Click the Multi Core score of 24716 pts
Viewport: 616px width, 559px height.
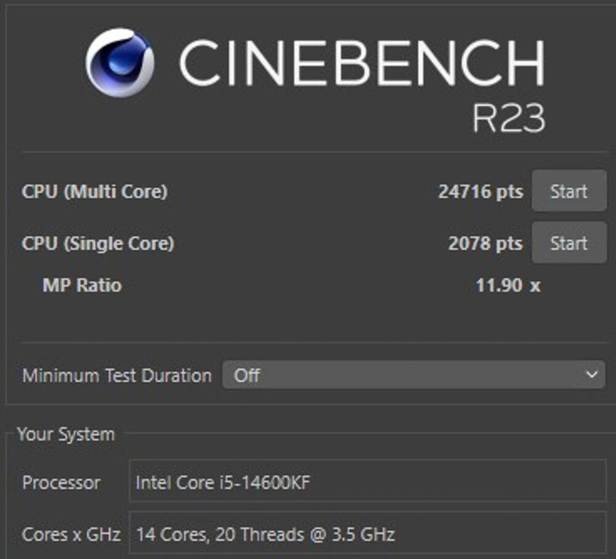click(x=480, y=191)
